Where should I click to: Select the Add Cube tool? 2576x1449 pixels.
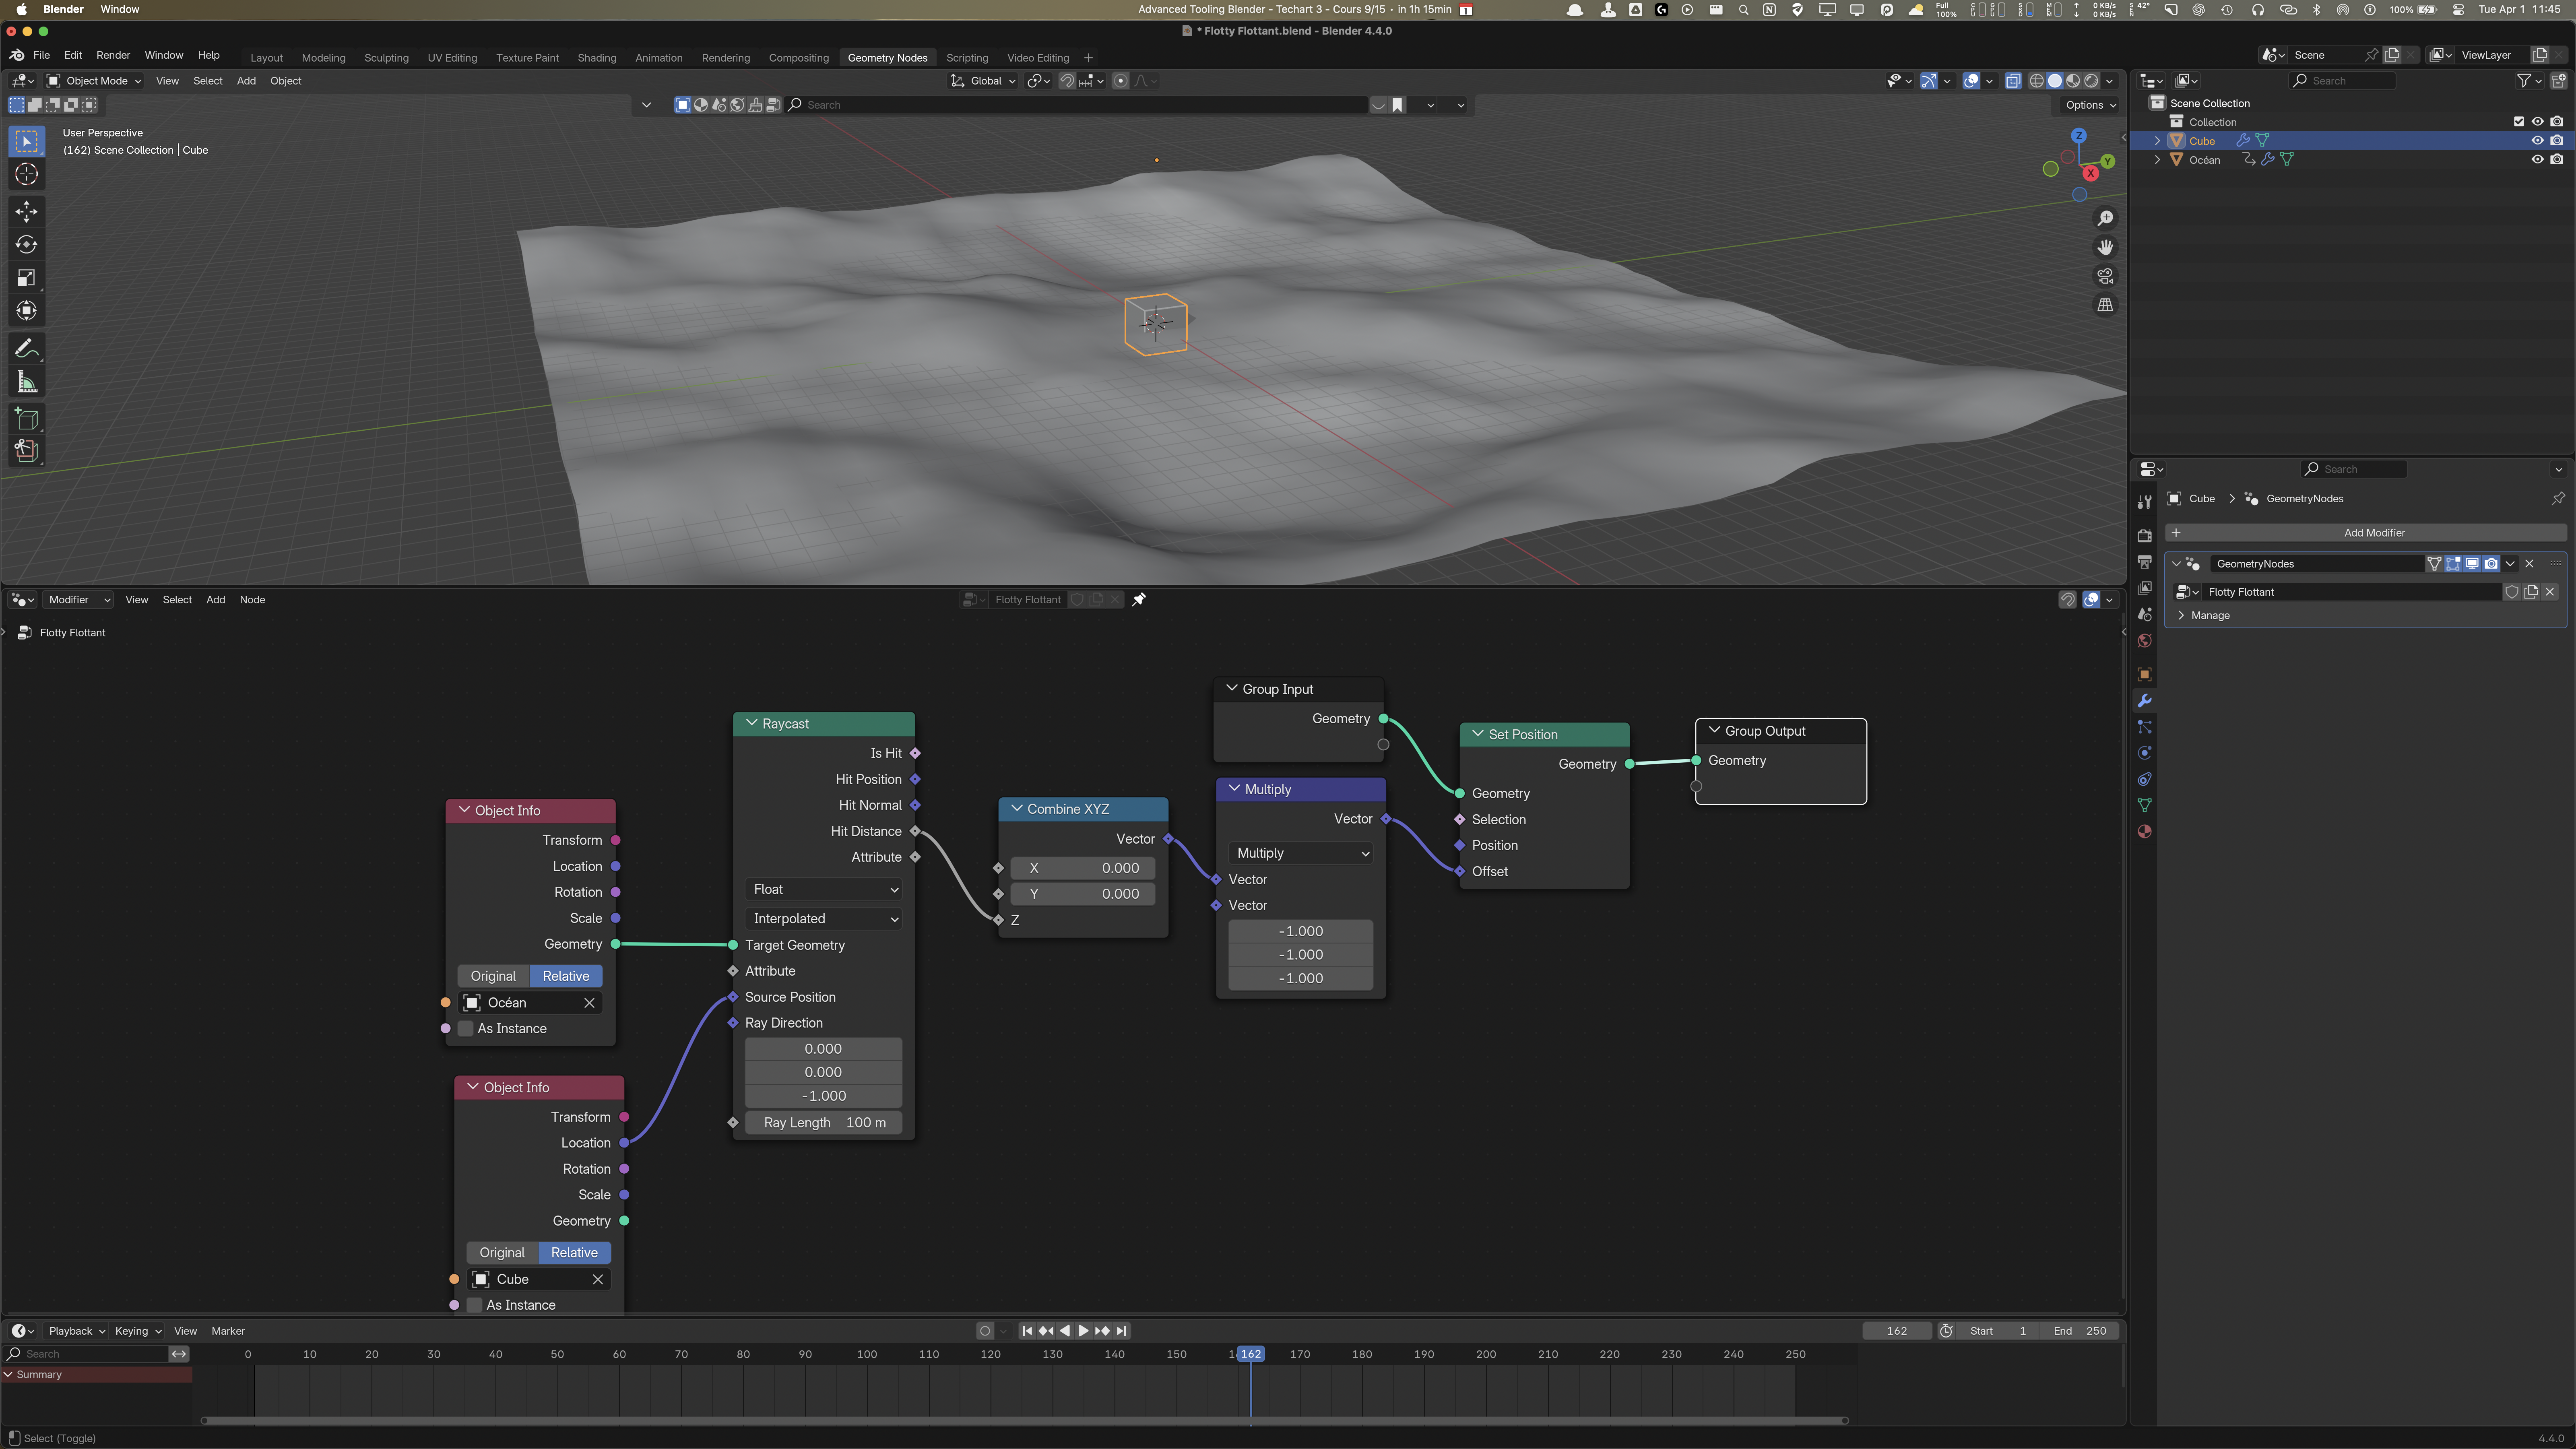(x=27, y=419)
